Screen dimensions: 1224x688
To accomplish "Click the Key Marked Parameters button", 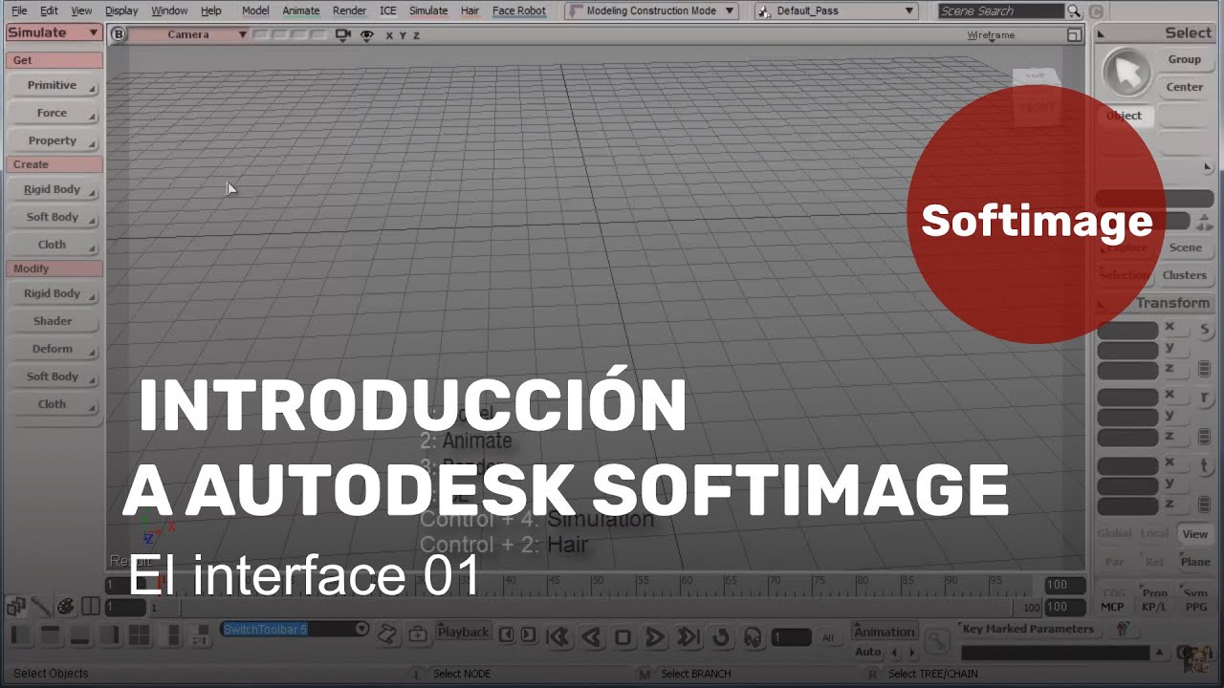I will click(x=1028, y=629).
